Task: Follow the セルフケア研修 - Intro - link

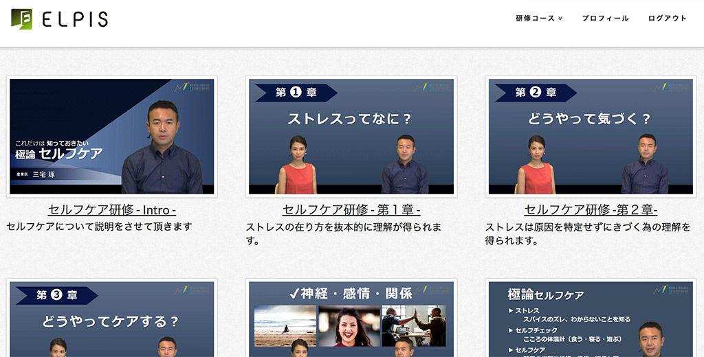Action: [112, 210]
